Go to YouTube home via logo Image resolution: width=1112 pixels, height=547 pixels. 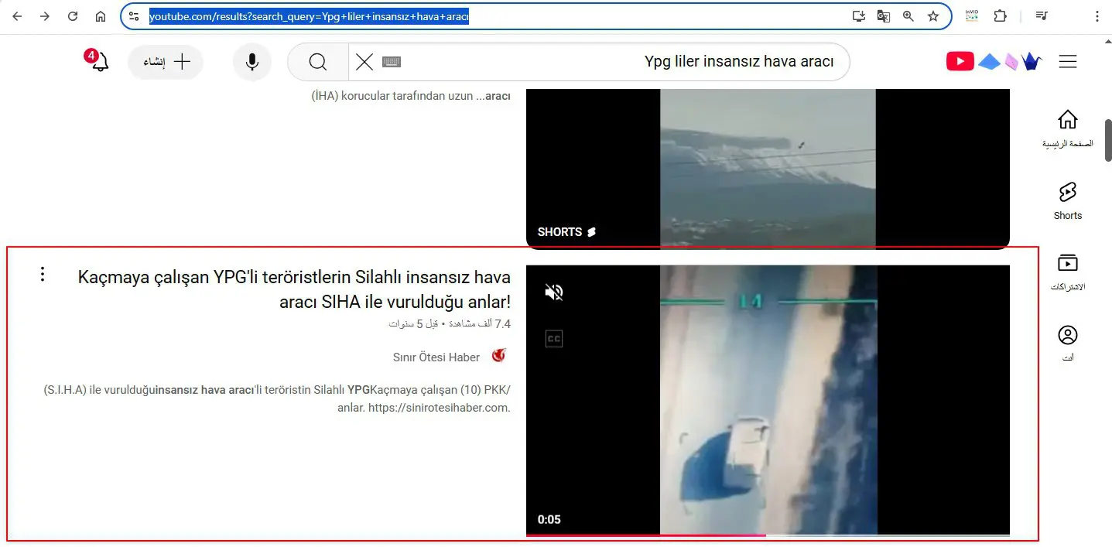point(960,61)
